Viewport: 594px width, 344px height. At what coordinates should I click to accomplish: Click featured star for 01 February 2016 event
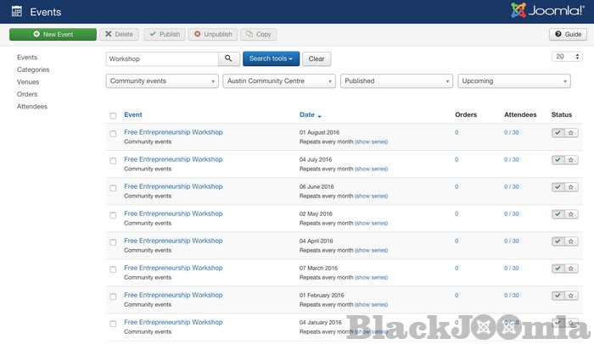571,296
